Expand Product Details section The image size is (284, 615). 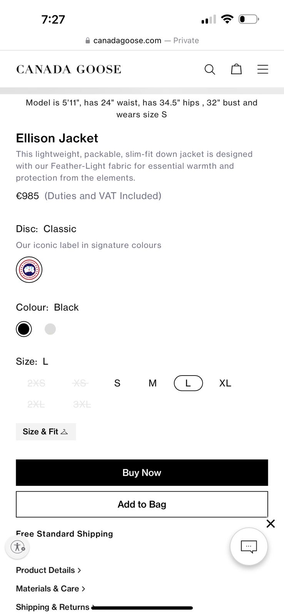coord(48,570)
